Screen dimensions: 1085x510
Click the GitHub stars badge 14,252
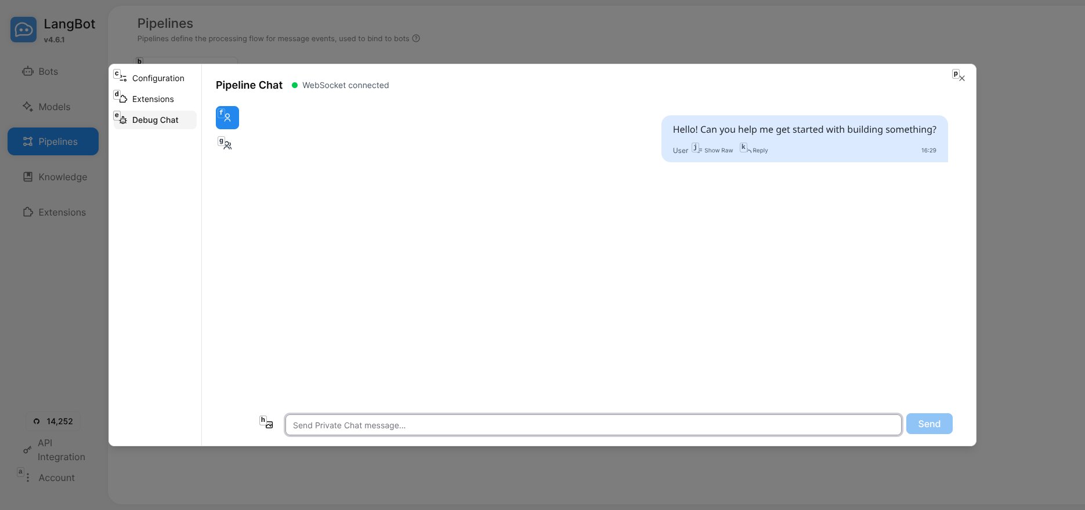pyautogui.click(x=53, y=421)
